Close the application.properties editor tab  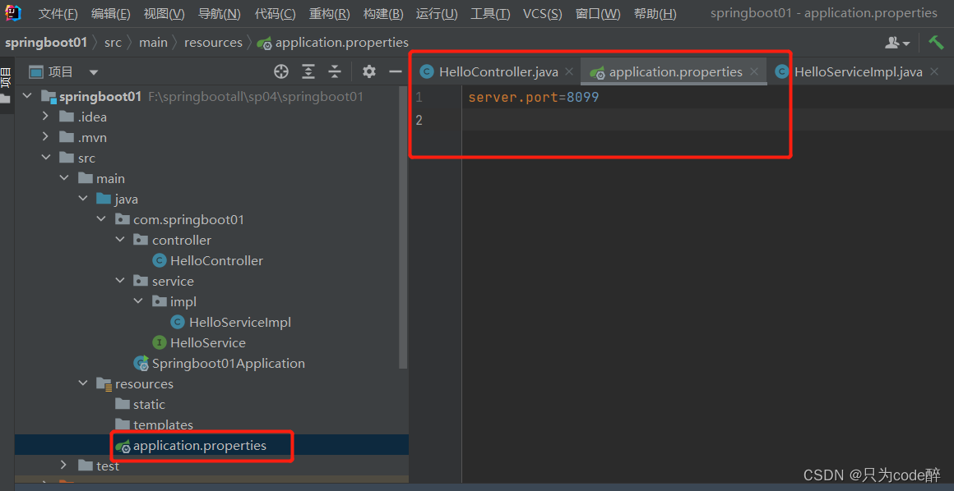pos(754,71)
